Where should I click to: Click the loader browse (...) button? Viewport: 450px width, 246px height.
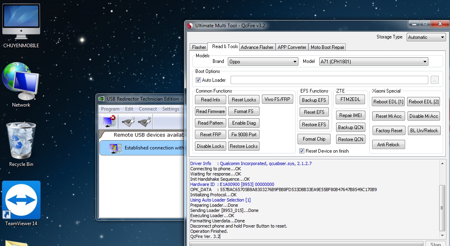tap(434, 80)
